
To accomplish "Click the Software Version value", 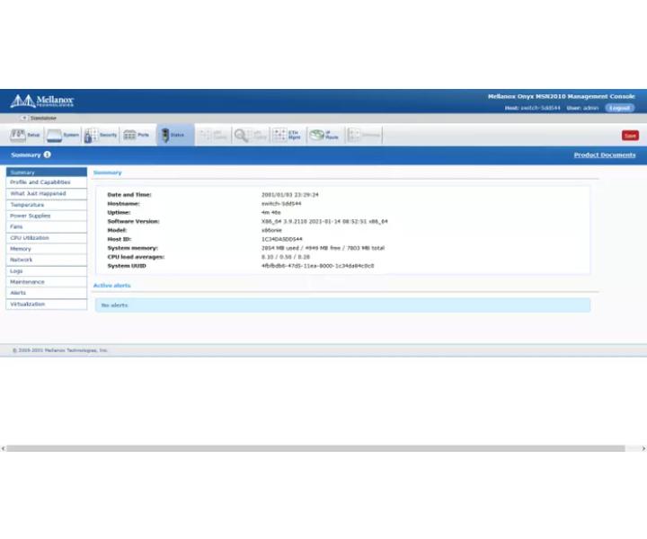I will [324, 222].
